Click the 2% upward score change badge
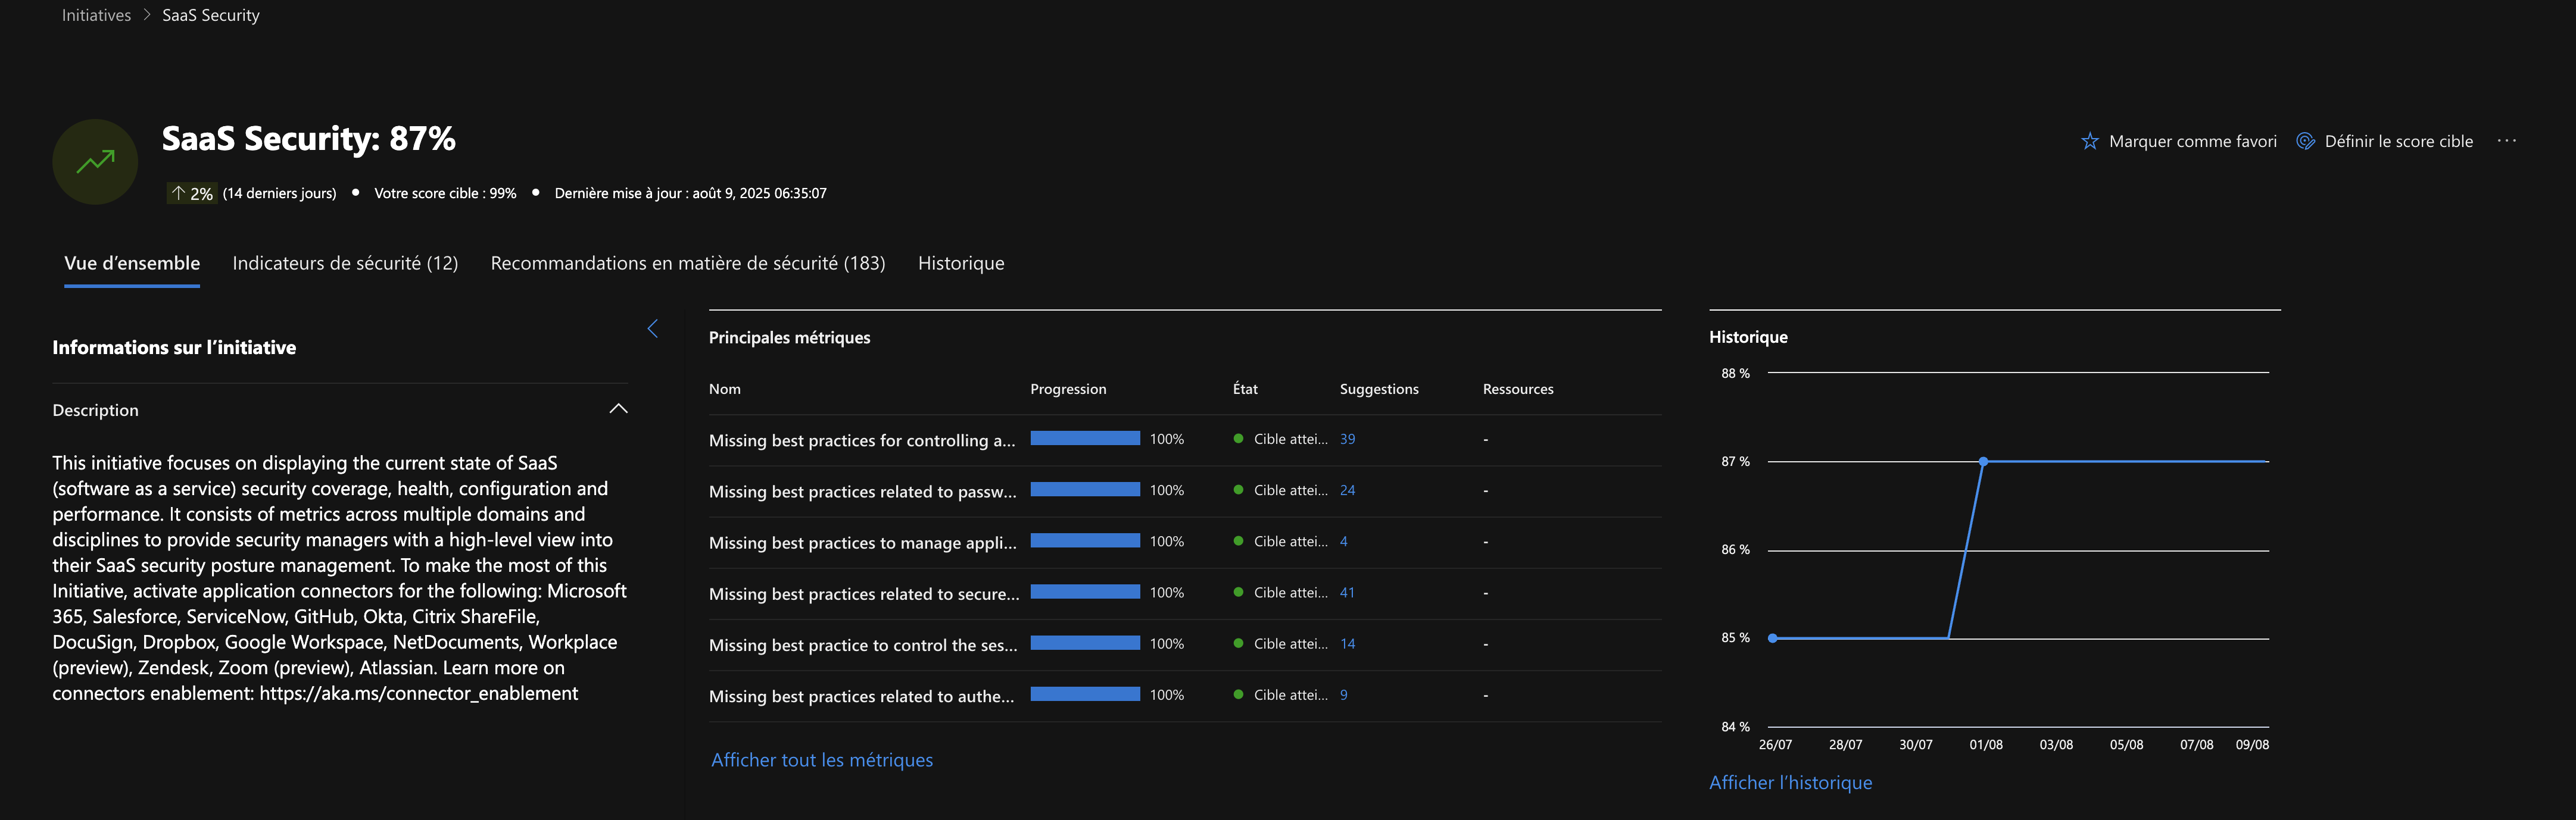The image size is (2576, 820). click(x=191, y=194)
